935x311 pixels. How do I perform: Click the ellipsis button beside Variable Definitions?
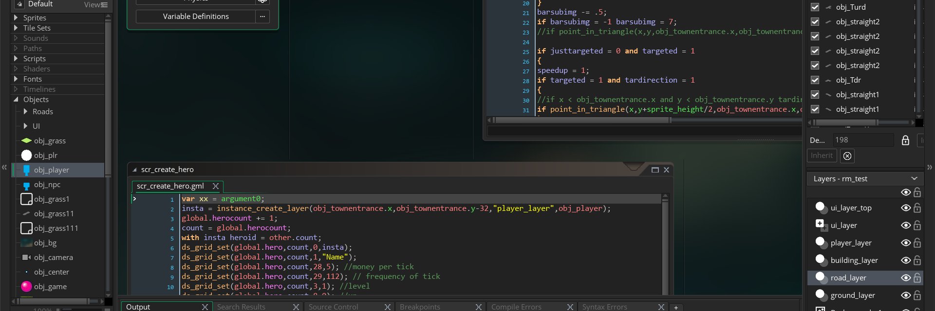[262, 17]
